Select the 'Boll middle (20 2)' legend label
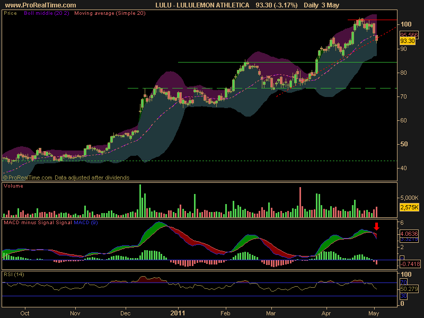The width and height of the screenshot is (424, 318). (x=47, y=13)
